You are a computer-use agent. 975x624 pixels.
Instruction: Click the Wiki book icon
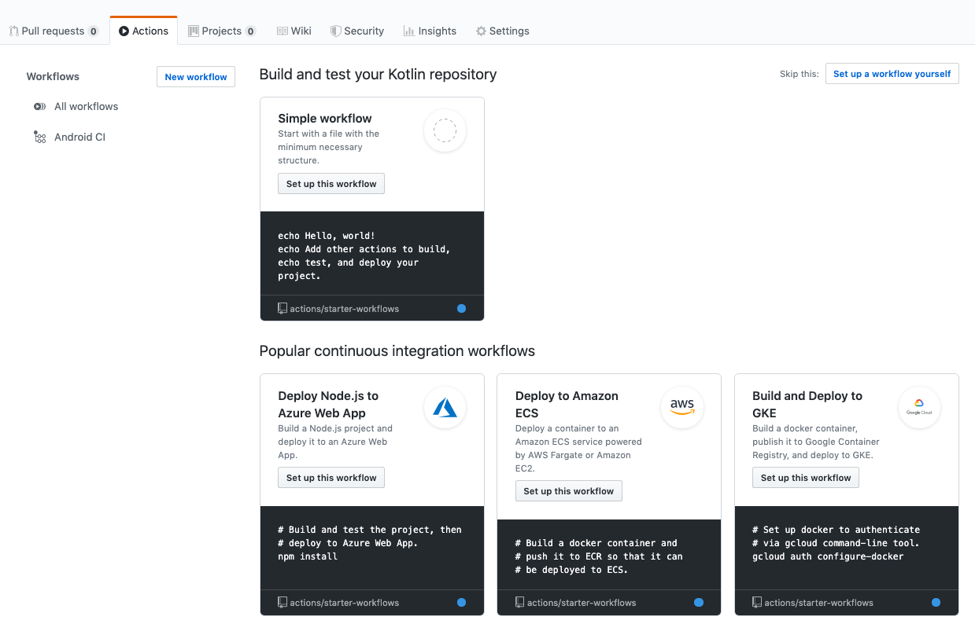point(282,31)
